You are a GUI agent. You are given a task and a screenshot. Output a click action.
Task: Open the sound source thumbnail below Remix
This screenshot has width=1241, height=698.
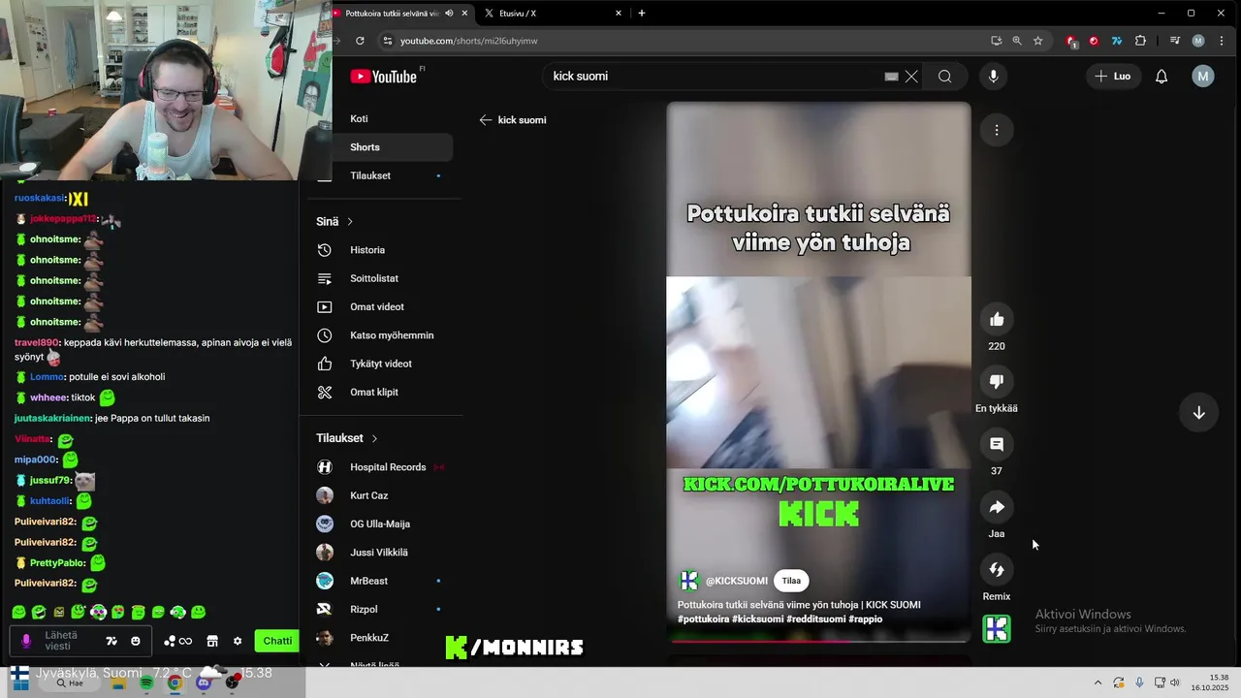(x=997, y=629)
